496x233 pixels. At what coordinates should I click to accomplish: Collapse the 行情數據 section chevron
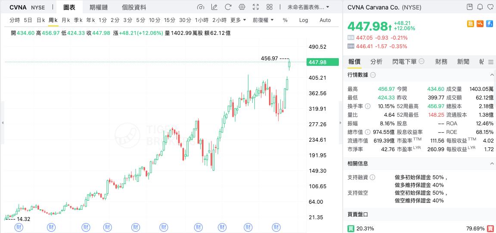click(492, 75)
